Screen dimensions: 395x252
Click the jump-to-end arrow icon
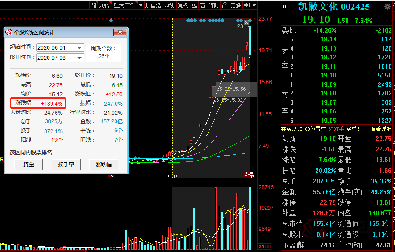(246, 5)
